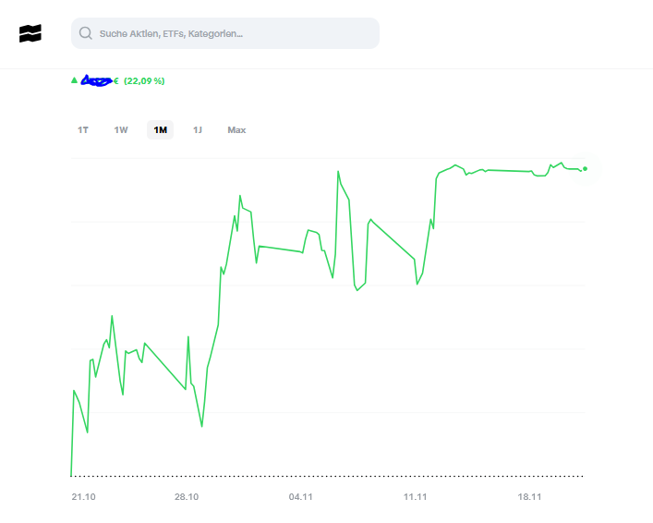This screenshot has width=653, height=523.
Task: Click the 04.11 date on the axis
Action: point(301,497)
